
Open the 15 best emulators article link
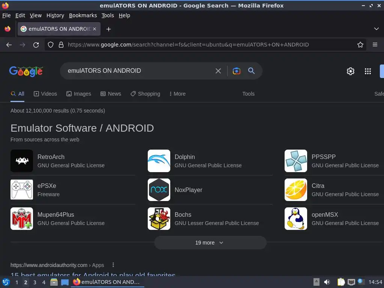pos(93,274)
